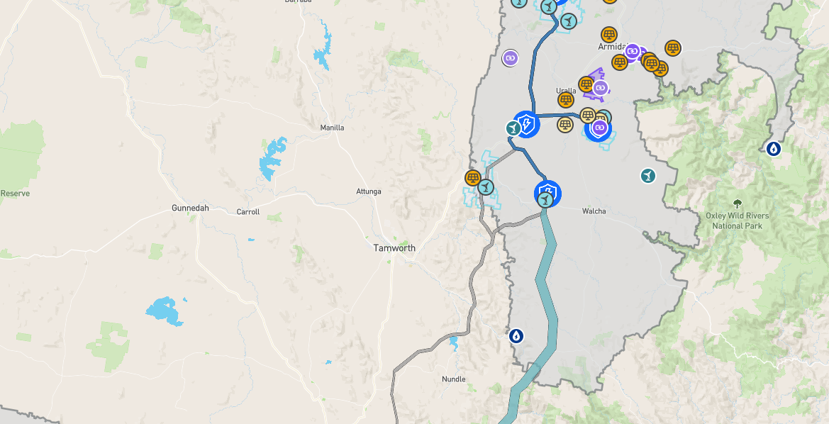Select the orange solar marker on the western boundary
The width and height of the screenshot is (829, 424).
(x=473, y=178)
